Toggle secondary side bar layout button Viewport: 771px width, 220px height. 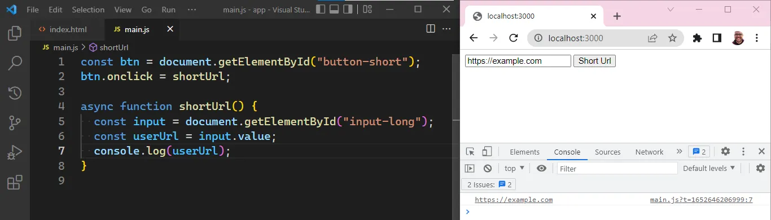(348, 9)
